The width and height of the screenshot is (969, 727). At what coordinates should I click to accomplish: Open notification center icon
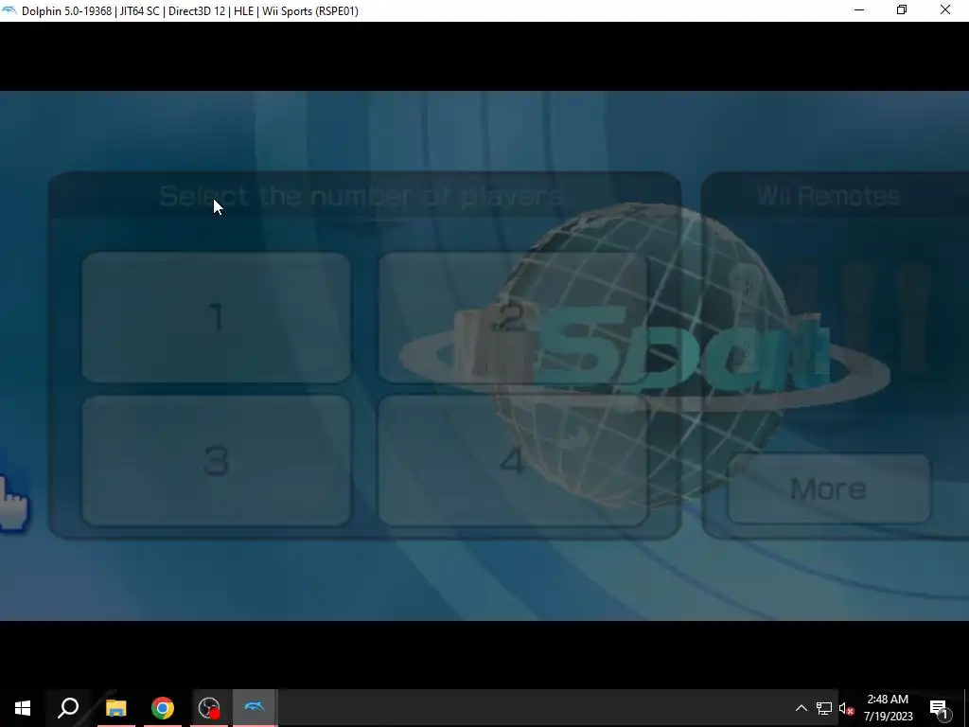tap(940, 708)
